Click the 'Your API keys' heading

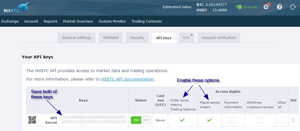37,57
